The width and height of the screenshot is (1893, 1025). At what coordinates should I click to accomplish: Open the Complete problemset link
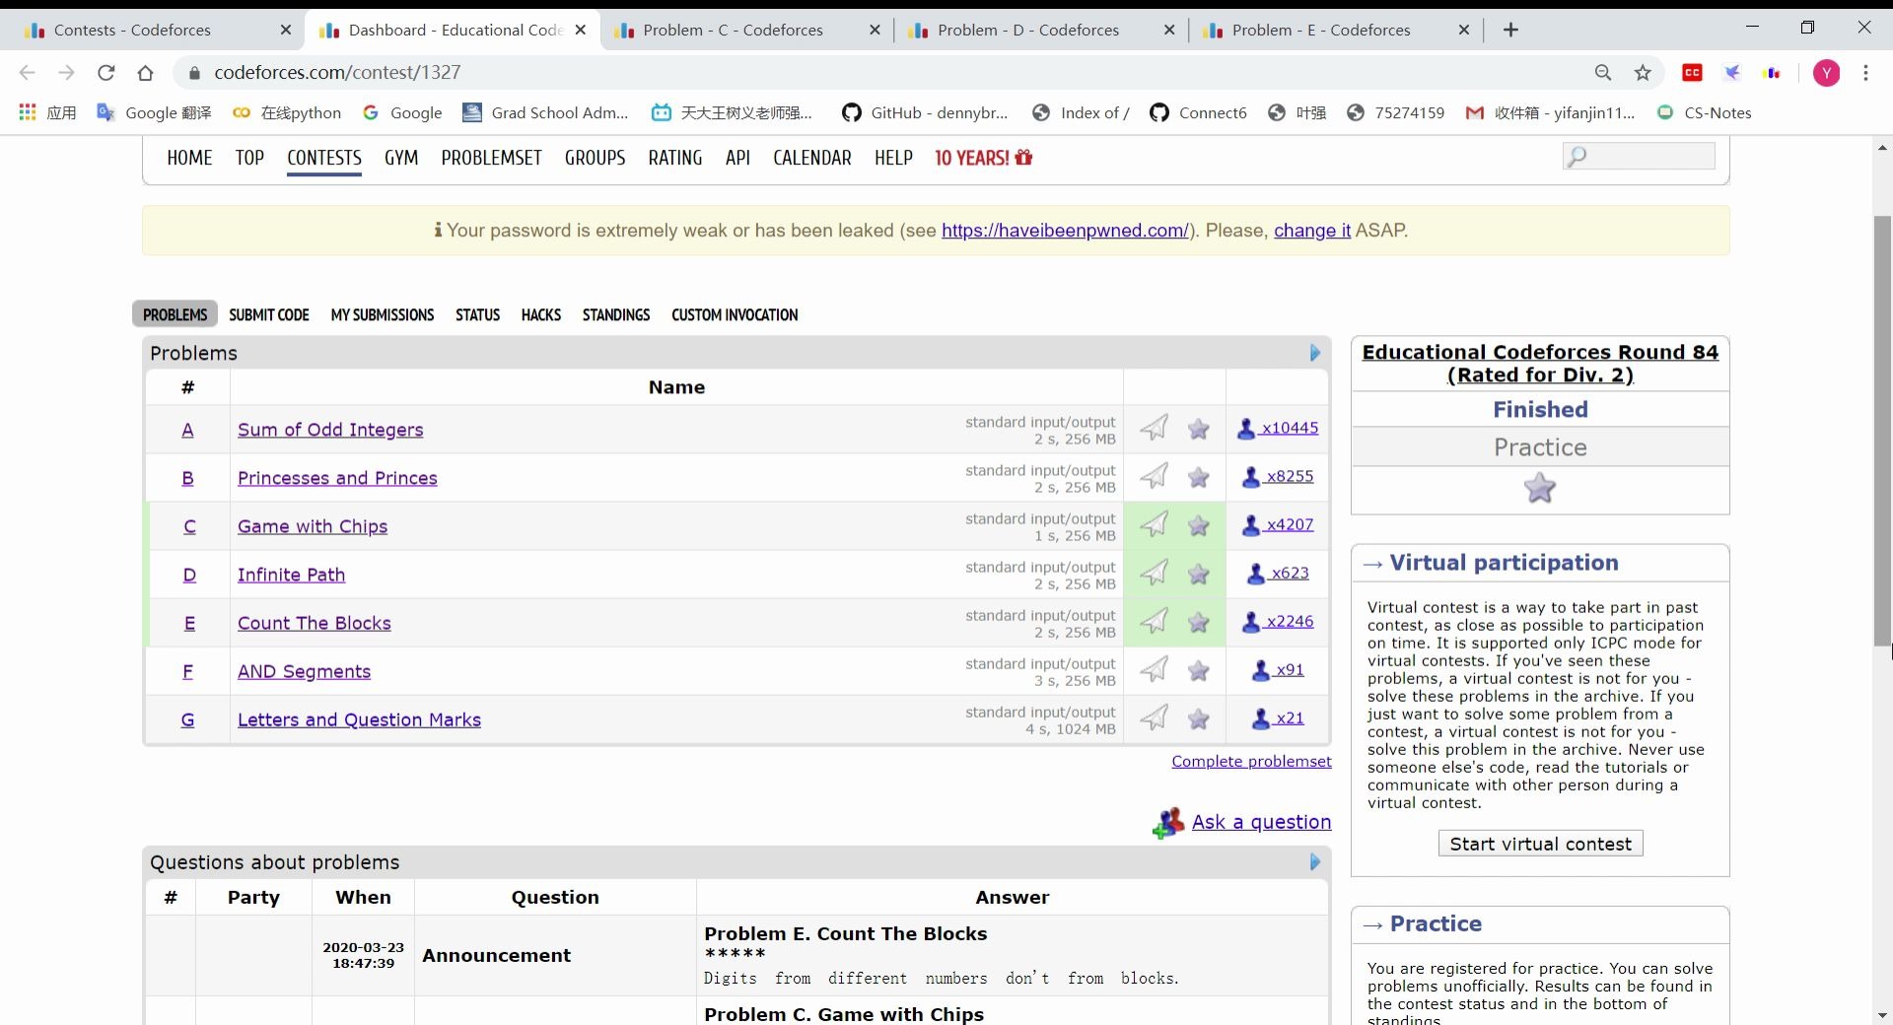pos(1251,761)
